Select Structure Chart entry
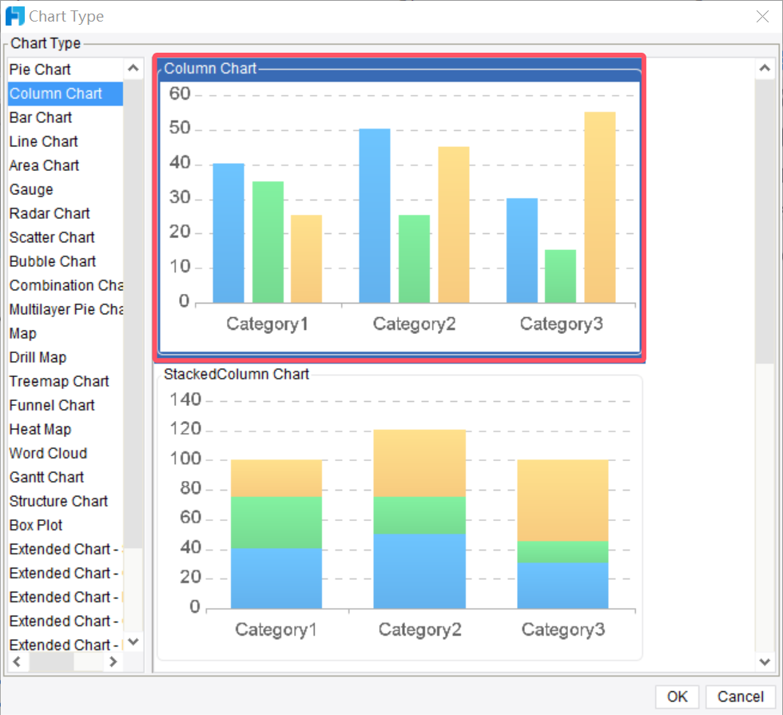Screen dimensions: 783x715 (x=66, y=501)
